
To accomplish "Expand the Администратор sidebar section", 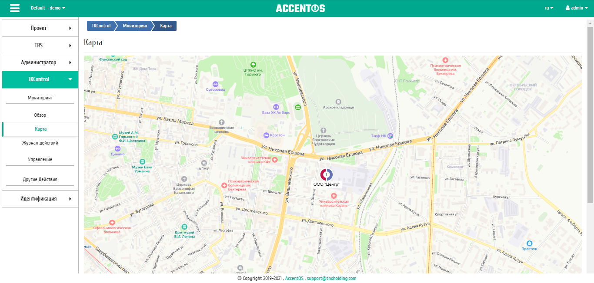I will point(40,63).
